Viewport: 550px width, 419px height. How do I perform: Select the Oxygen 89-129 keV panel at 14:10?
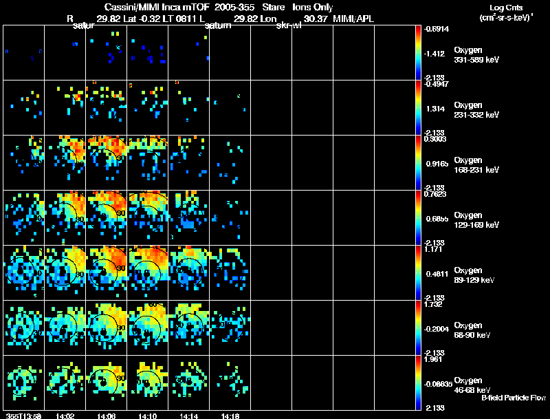tap(148, 273)
